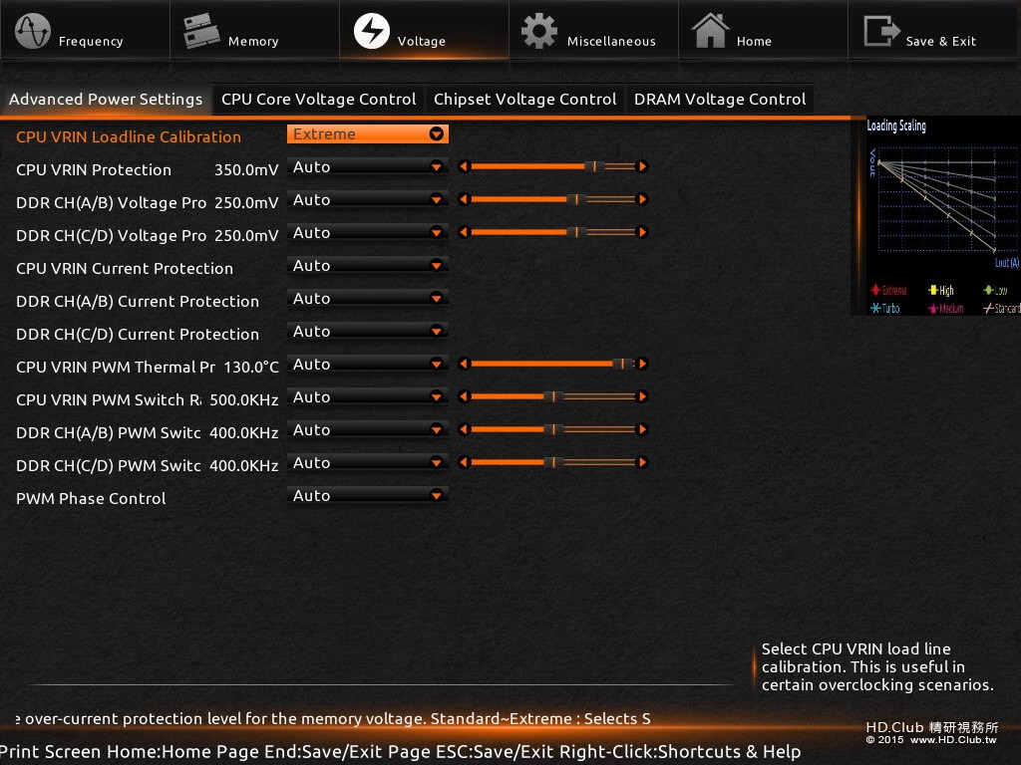Click the 500.0KHz switch rate value
This screenshot has width=1021, height=765.
tap(244, 400)
